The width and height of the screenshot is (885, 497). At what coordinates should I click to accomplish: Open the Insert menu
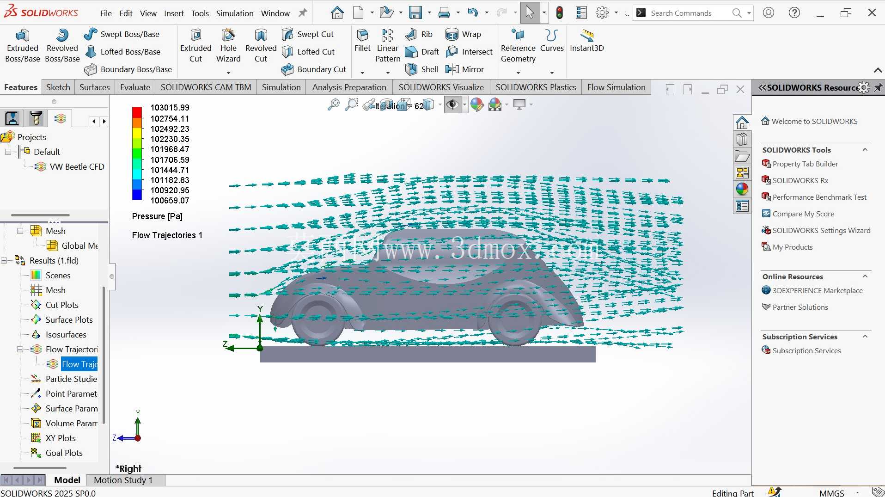click(x=174, y=13)
